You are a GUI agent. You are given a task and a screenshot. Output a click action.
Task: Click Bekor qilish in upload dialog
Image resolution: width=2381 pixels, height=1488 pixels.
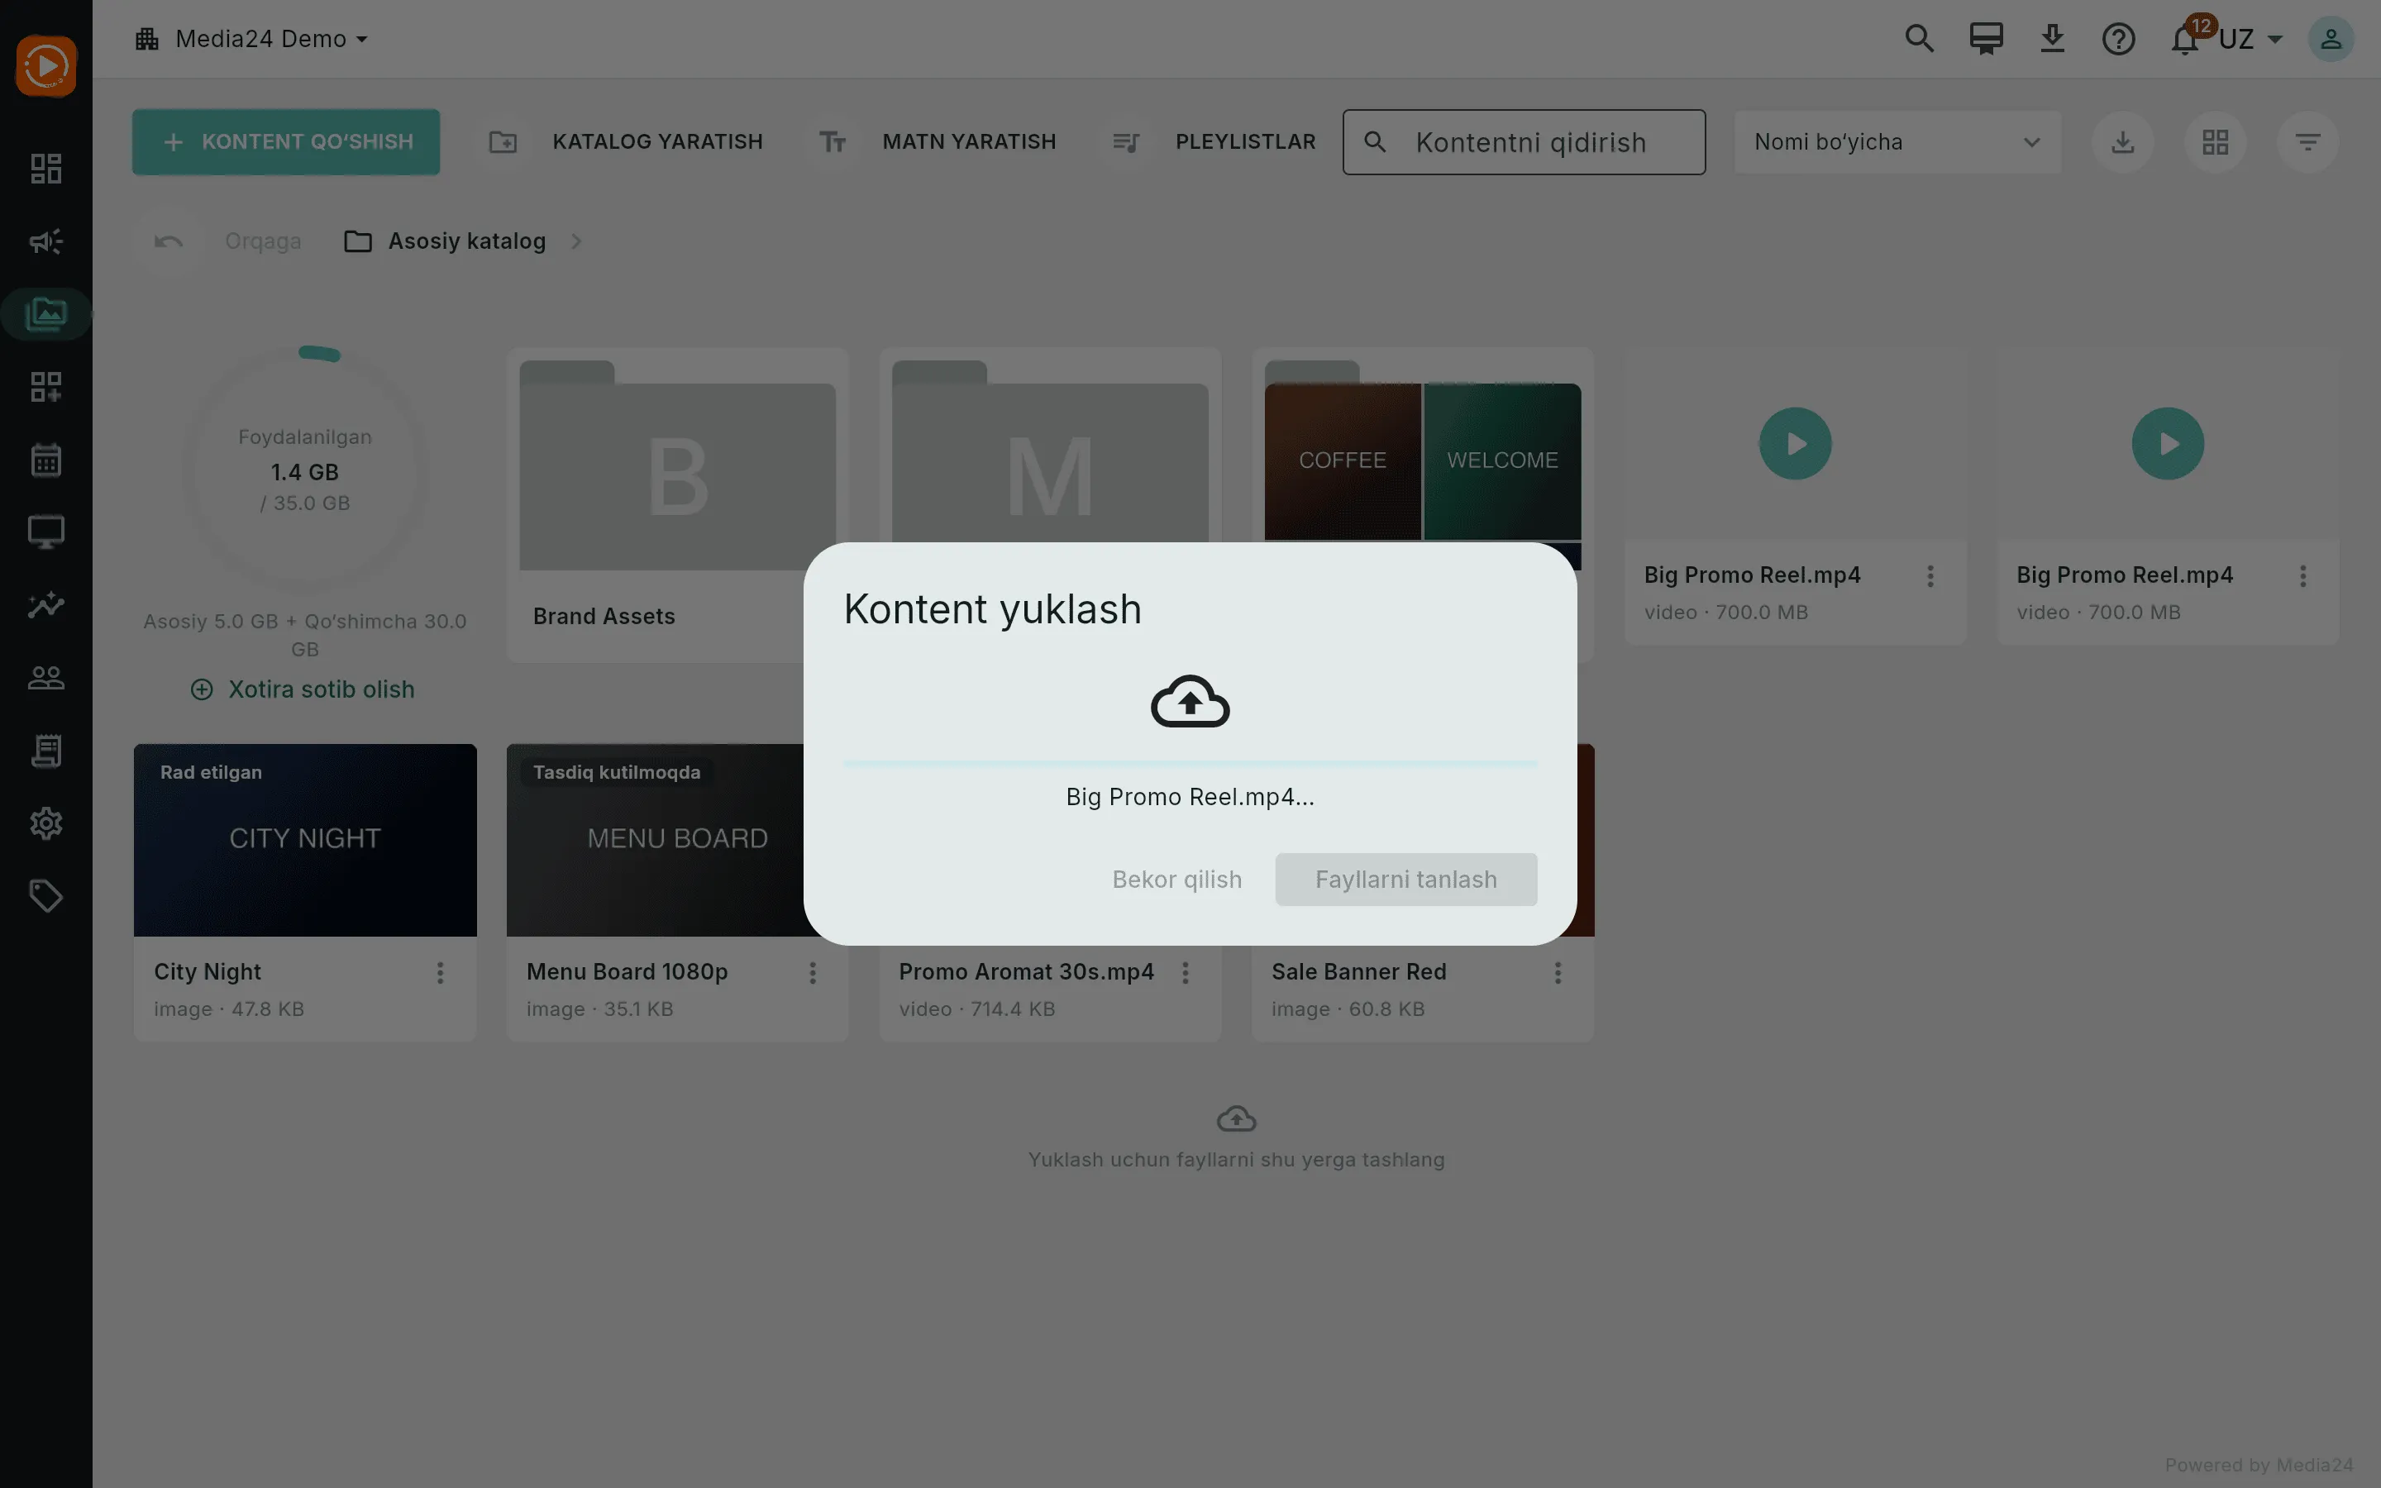1176,879
